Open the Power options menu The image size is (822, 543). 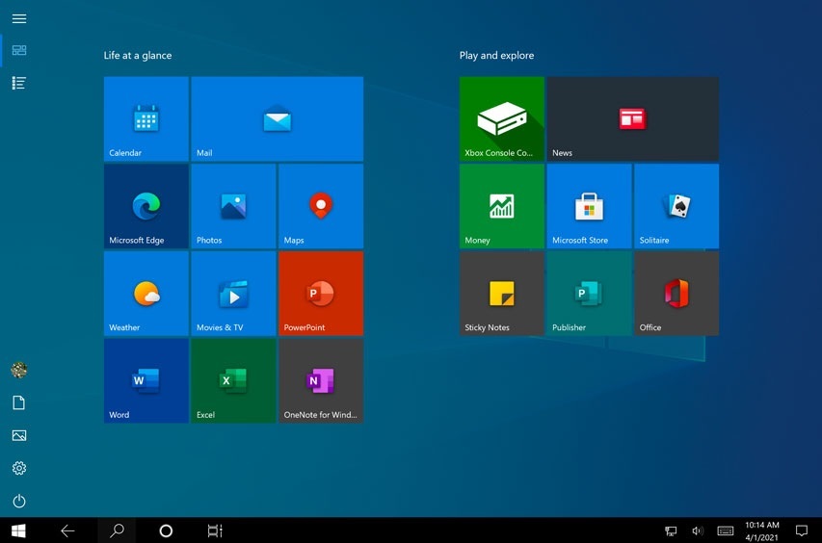coord(18,501)
